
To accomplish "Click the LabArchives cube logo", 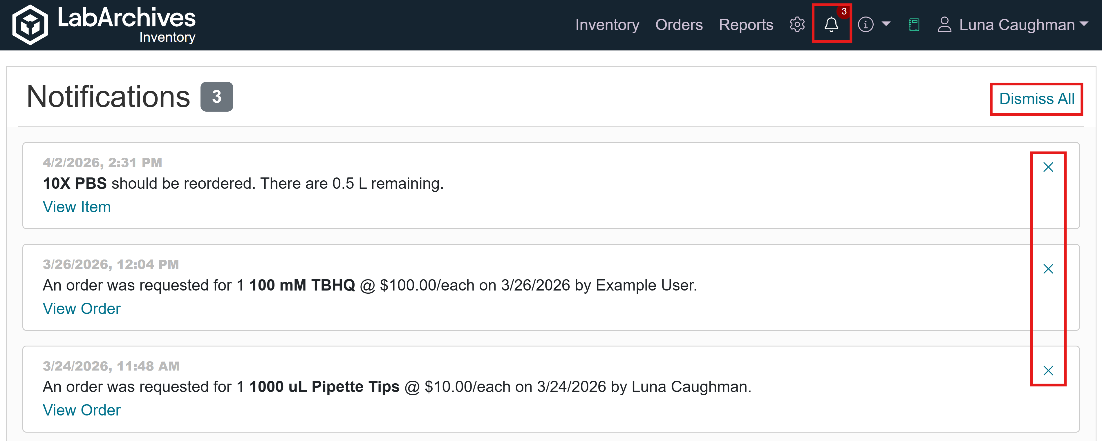I will [30, 25].
